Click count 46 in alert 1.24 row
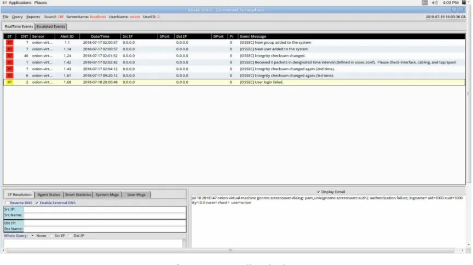The image size is (473, 265). [x=26, y=56]
